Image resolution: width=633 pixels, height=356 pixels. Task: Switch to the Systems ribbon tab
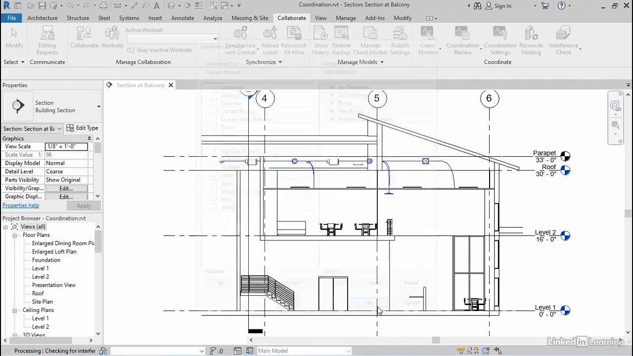click(129, 18)
